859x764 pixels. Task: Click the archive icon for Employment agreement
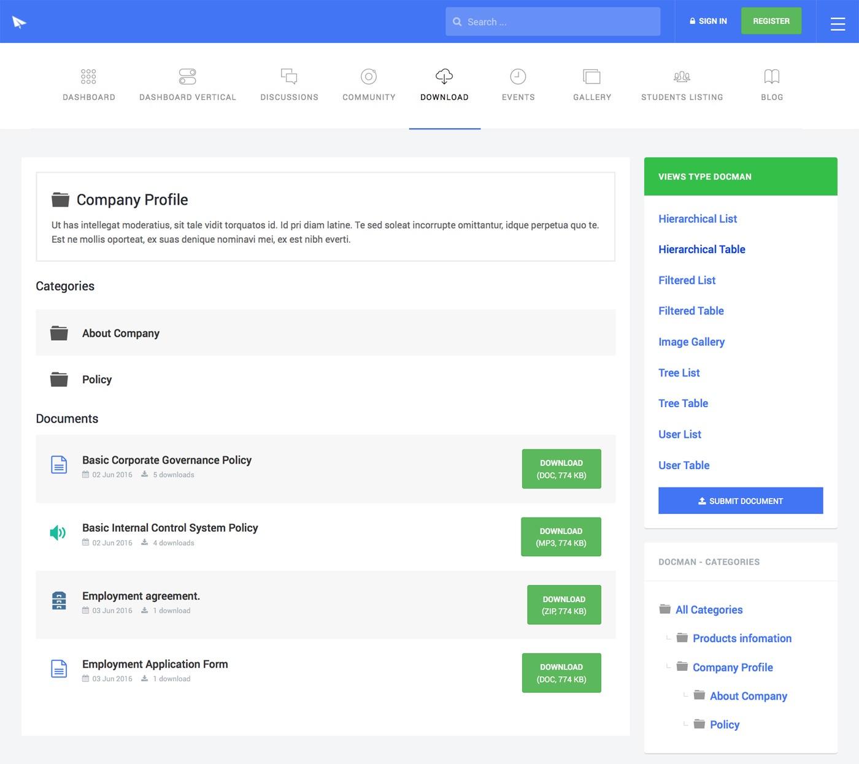click(59, 601)
